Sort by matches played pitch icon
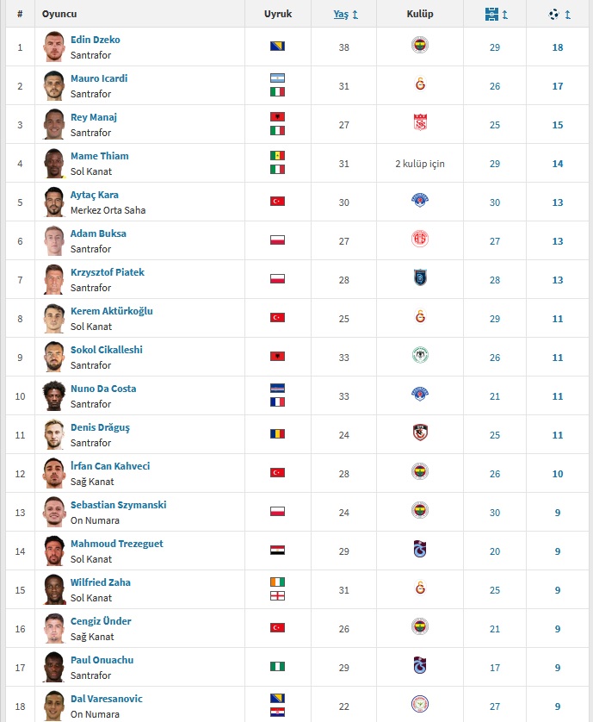Image resolution: width=593 pixels, height=722 pixels. coord(491,15)
